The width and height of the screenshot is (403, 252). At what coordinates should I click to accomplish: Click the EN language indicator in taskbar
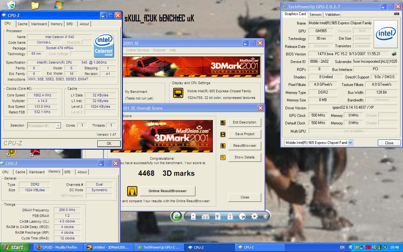pos(342,248)
